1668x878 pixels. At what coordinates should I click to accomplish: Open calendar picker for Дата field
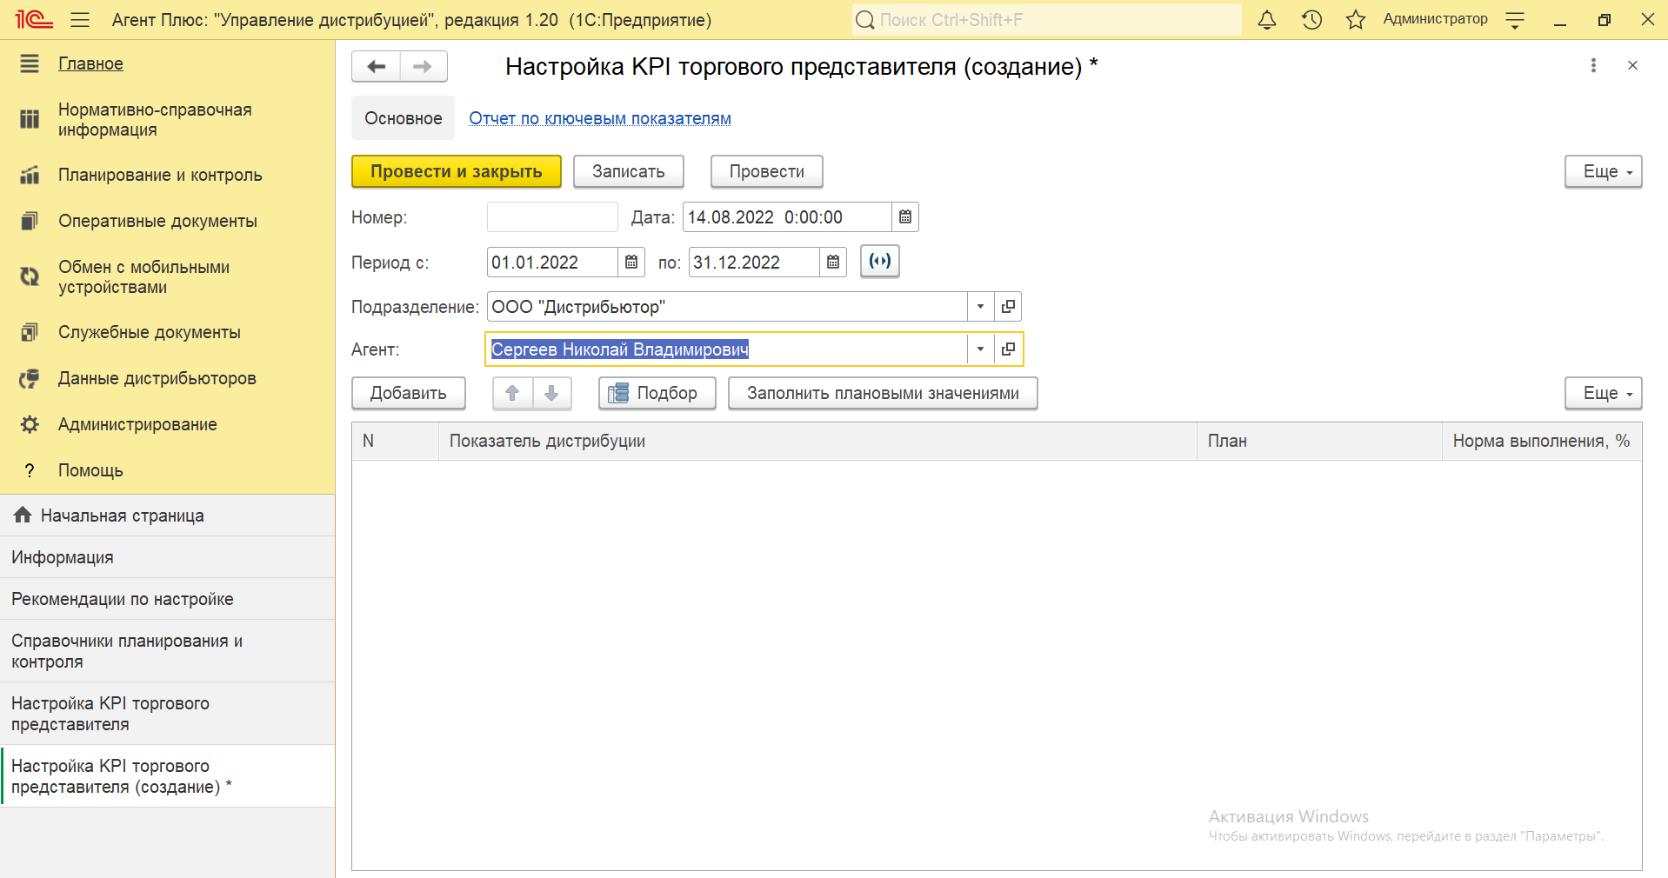click(x=905, y=217)
